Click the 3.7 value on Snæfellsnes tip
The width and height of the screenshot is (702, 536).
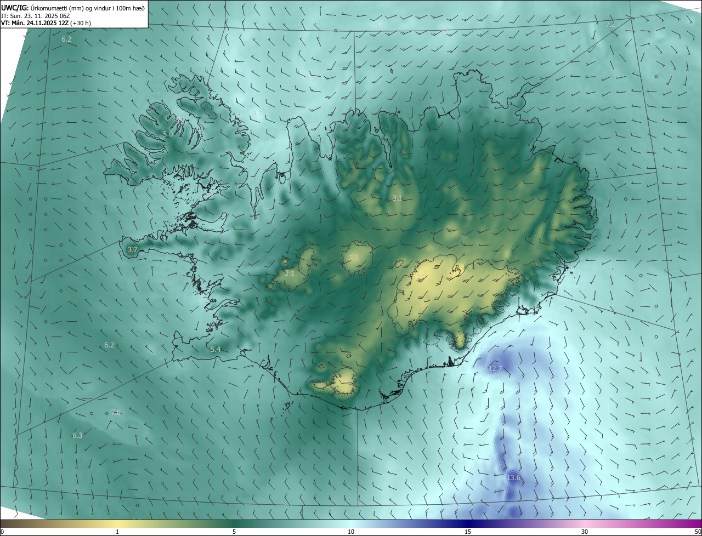coord(132,250)
